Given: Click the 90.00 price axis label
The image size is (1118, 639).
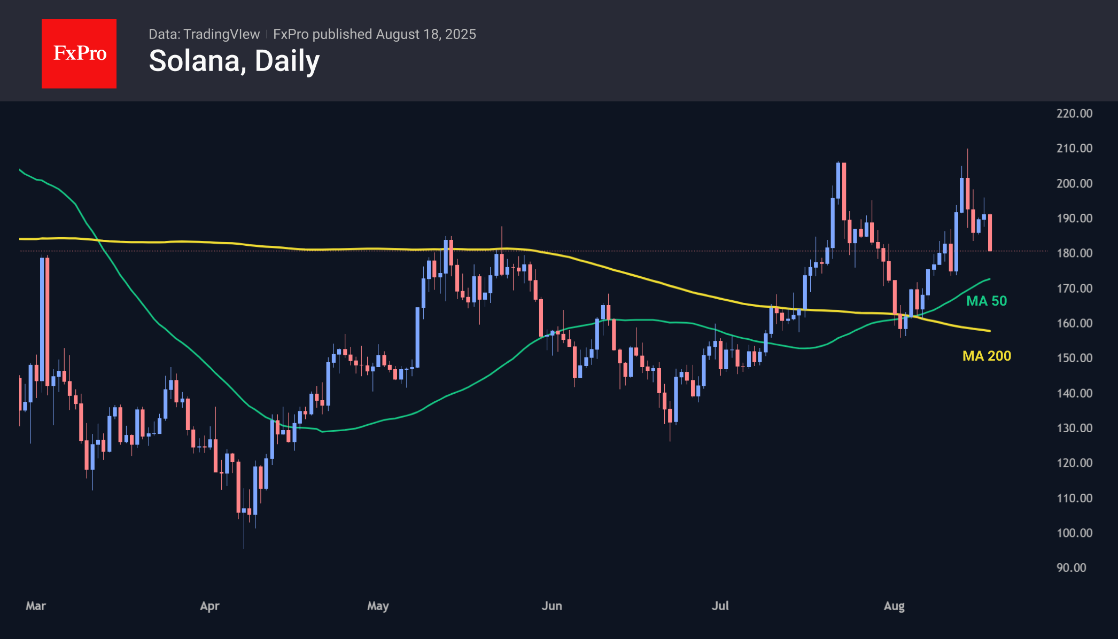Looking at the screenshot, I should (x=1071, y=568).
